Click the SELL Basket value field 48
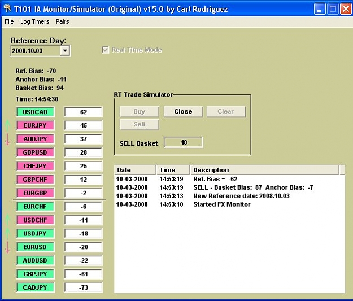Viewport: 353px width, 301px height. (x=184, y=142)
